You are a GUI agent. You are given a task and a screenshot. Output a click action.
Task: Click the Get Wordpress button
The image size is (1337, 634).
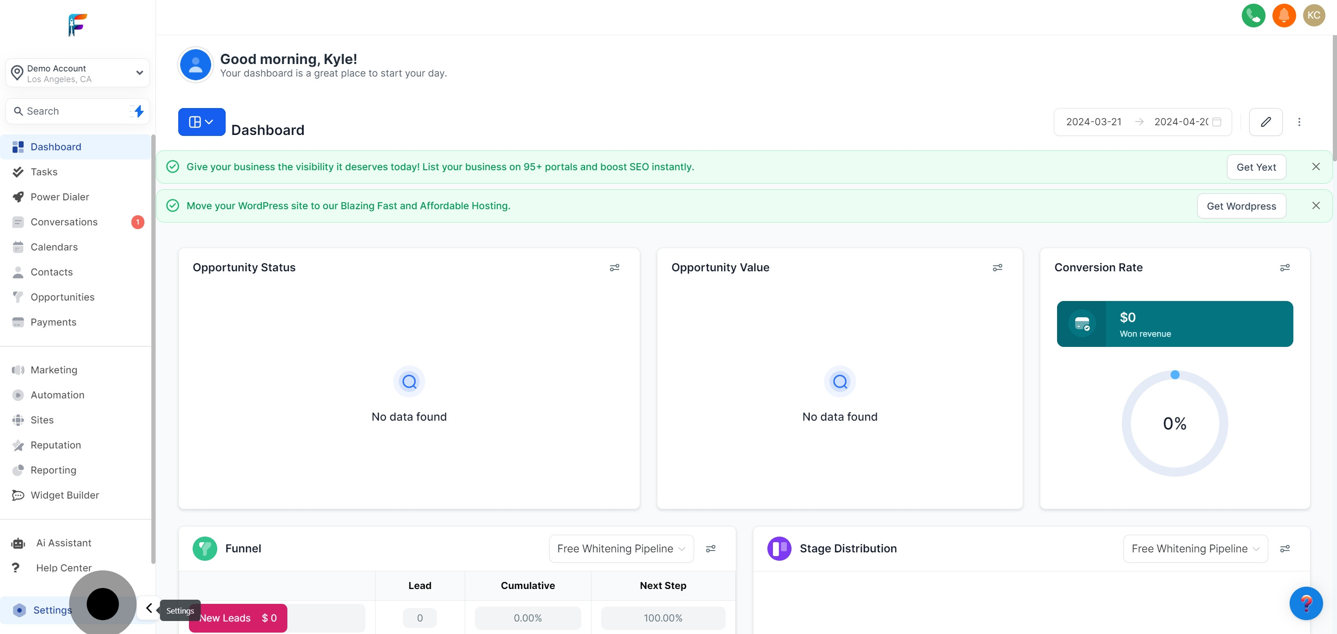tap(1241, 206)
